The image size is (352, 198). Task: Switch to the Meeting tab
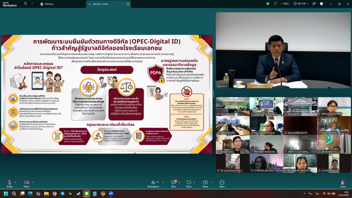(47, 4)
